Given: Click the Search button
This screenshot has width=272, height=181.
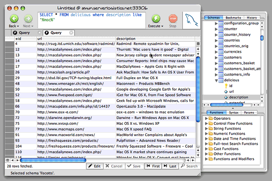Looking at the screenshot, I should click(x=190, y=166).
